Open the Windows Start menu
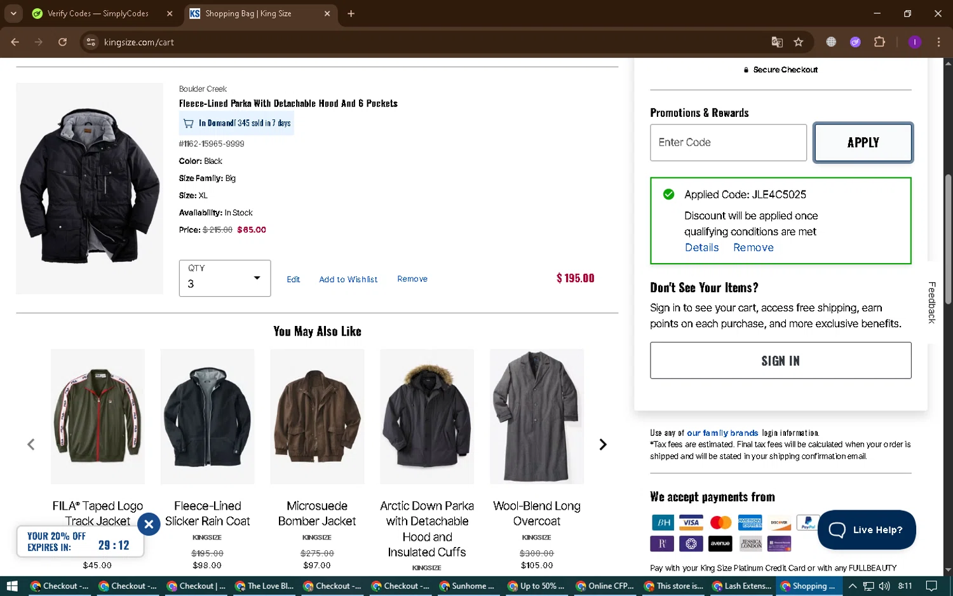The image size is (953, 596). point(11,586)
